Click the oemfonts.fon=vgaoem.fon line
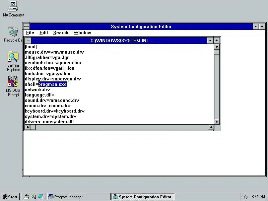Image resolution: width=268 pixels, height=201 pixels. point(53,63)
